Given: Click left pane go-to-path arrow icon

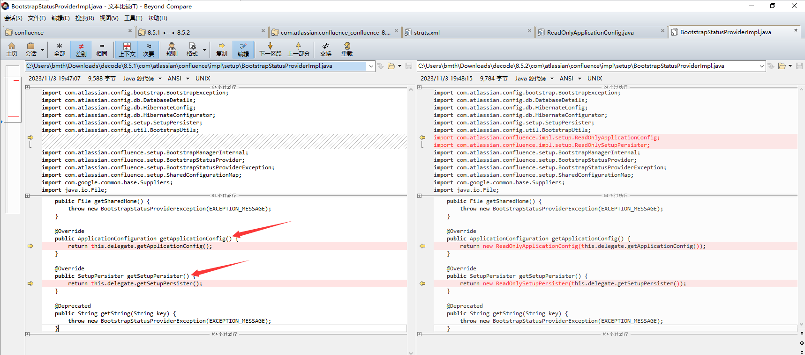Looking at the screenshot, I should point(381,66).
